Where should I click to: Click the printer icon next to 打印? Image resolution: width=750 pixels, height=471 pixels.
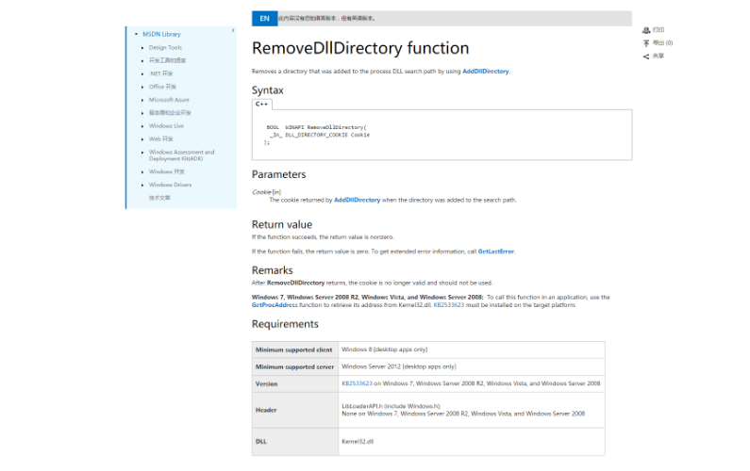click(646, 30)
